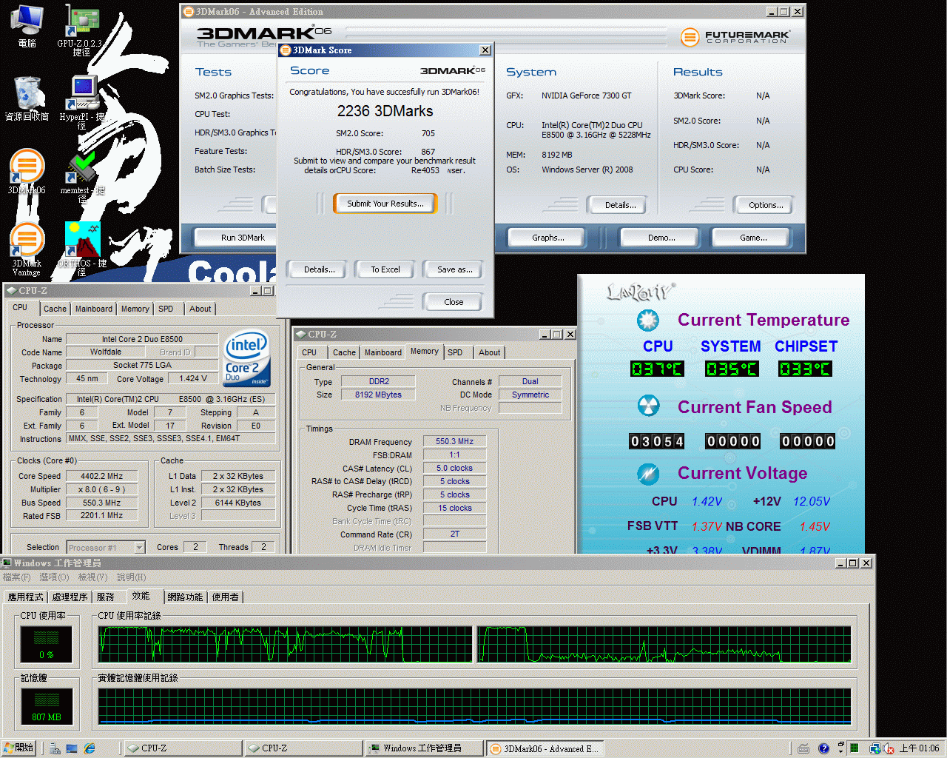
Task: Click the CPU usage history graph
Action: click(x=475, y=644)
